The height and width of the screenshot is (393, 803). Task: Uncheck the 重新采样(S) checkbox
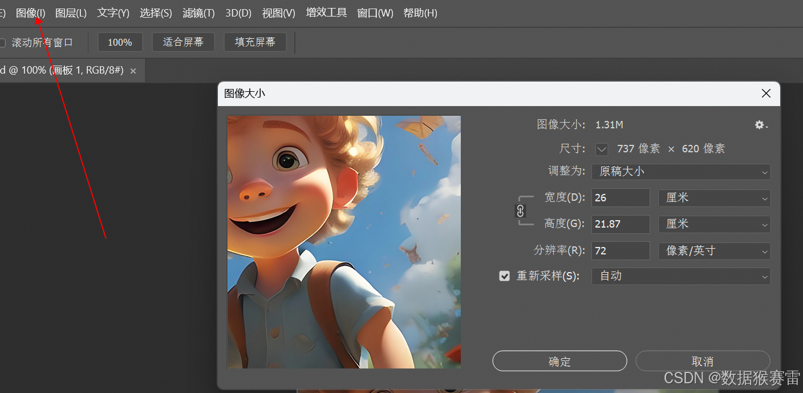[x=504, y=276]
